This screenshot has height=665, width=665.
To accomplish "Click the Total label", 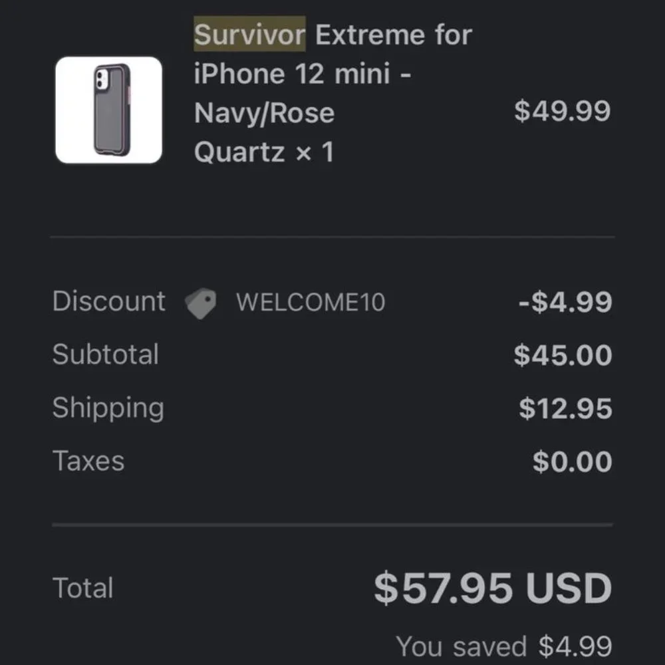I will [x=83, y=587].
